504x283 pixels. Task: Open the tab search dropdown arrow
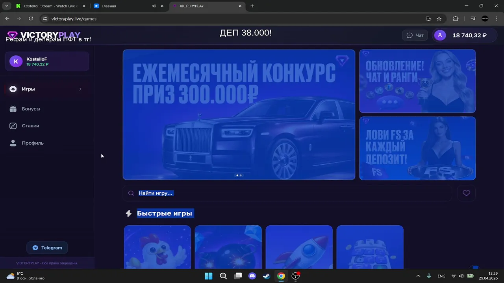click(7, 6)
